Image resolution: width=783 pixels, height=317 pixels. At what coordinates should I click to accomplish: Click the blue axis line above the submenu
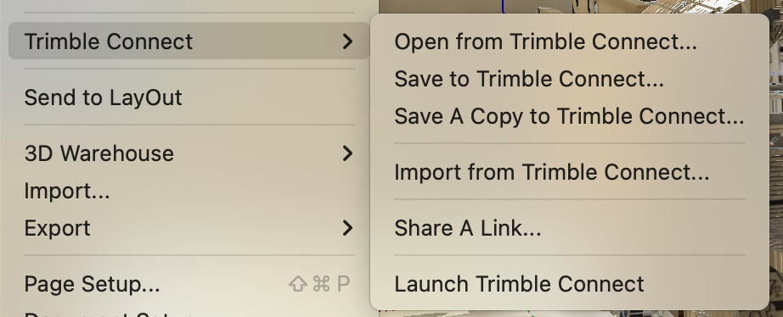click(x=503, y=6)
